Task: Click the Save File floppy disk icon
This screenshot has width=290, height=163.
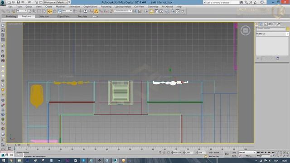Action: point(18,2)
